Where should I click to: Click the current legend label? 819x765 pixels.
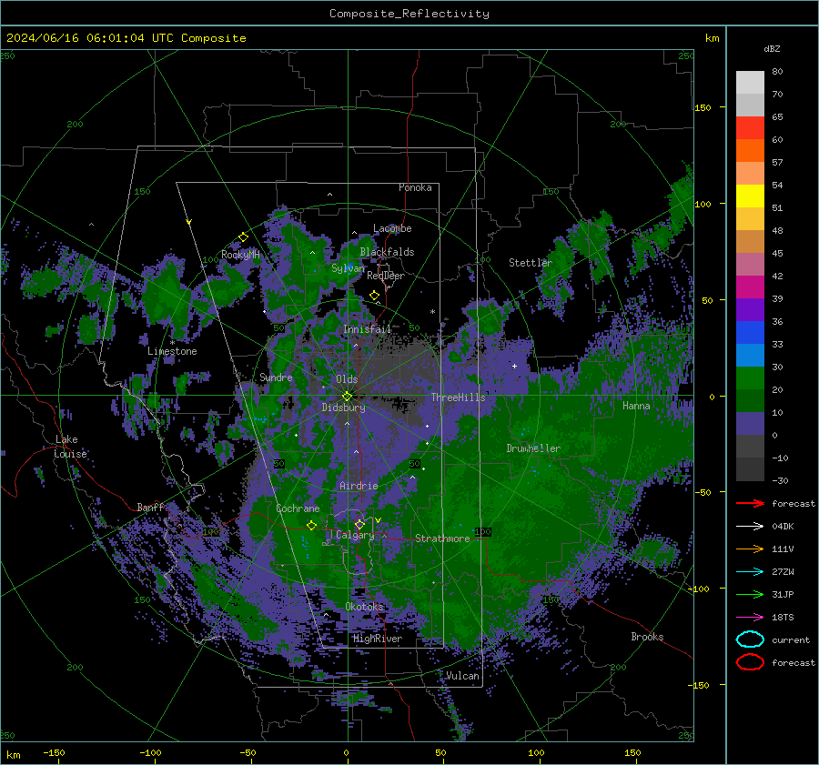(790, 640)
